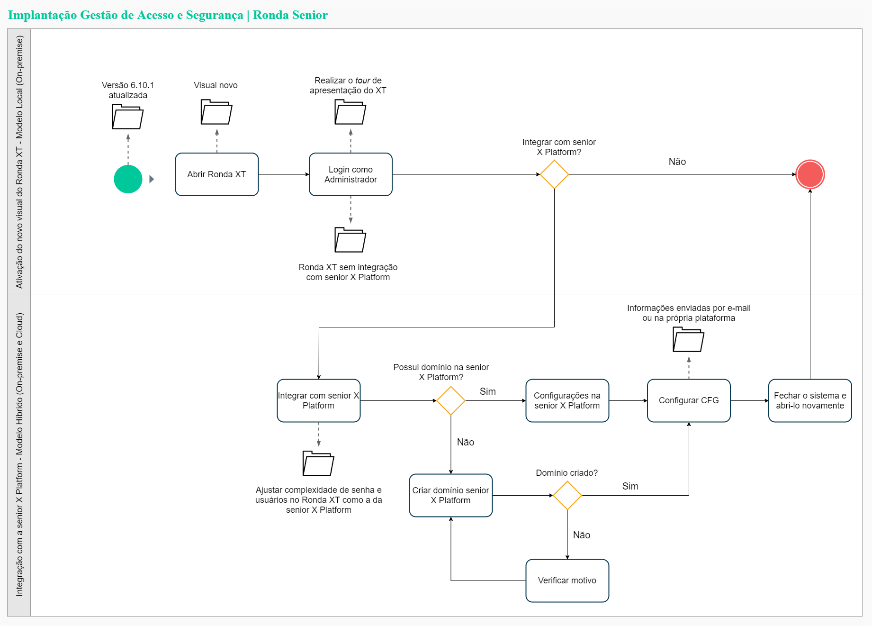
Task: Select the Fechar o sistema e abri-lo novamente box
Action: (810, 400)
